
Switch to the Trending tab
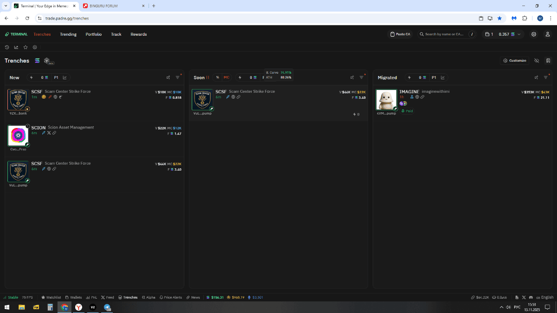click(68, 34)
